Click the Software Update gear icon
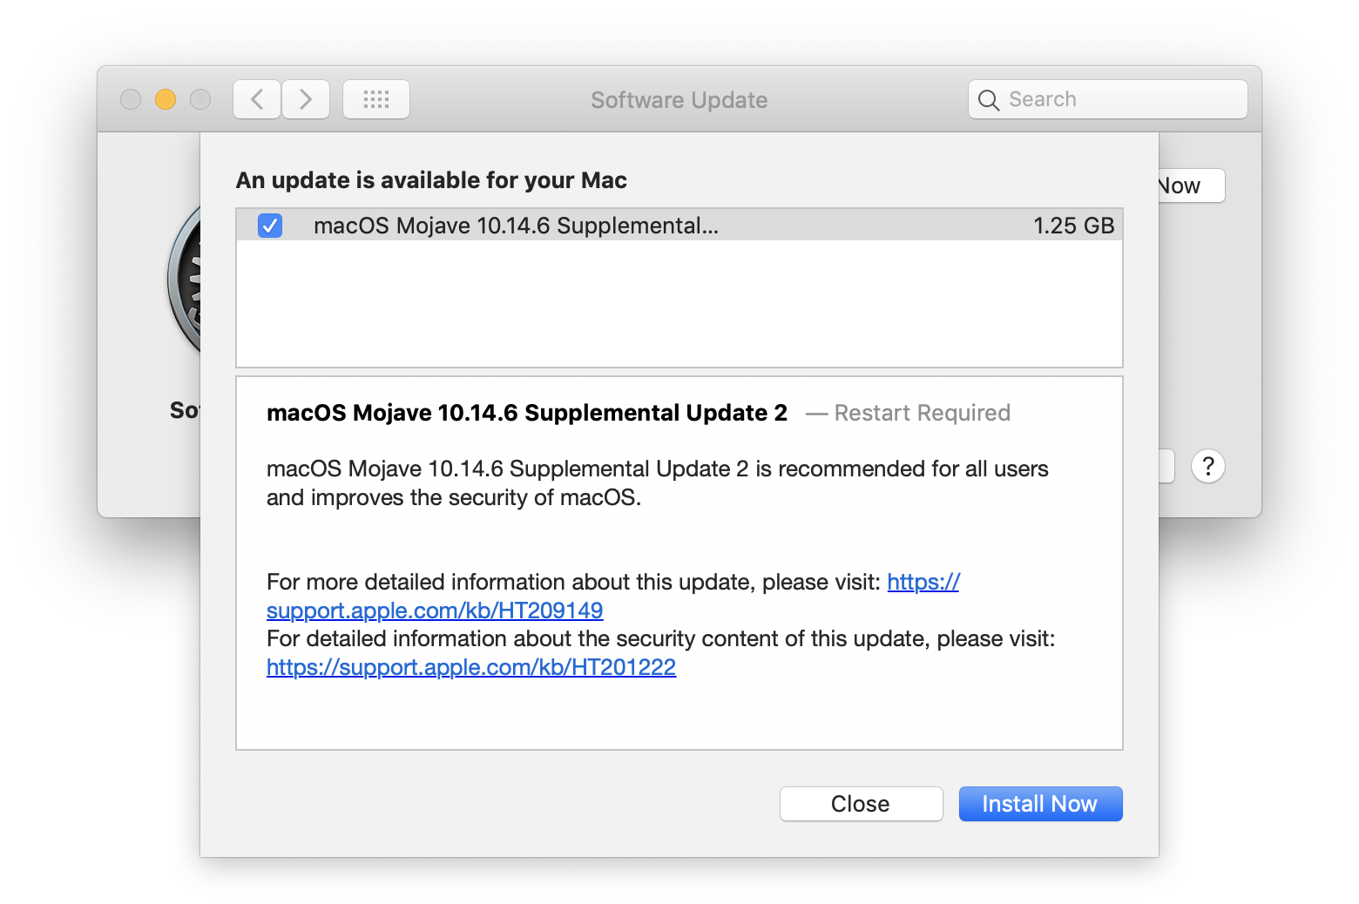This screenshot has height=904, width=1359. tap(185, 280)
